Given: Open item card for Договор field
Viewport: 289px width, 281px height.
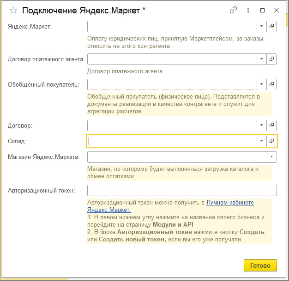Looking at the screenshot, I should tap(271, 125).
